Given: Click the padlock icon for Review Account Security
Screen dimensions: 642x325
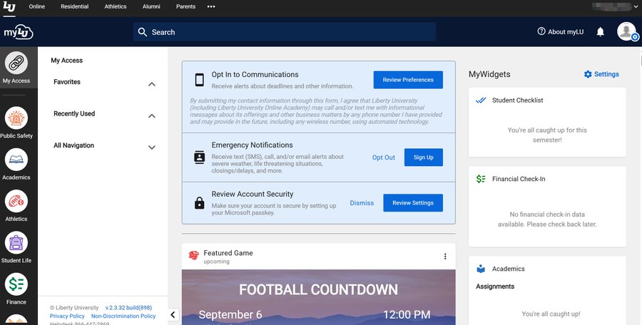Looking at the screenshot, I should (200, 202).
